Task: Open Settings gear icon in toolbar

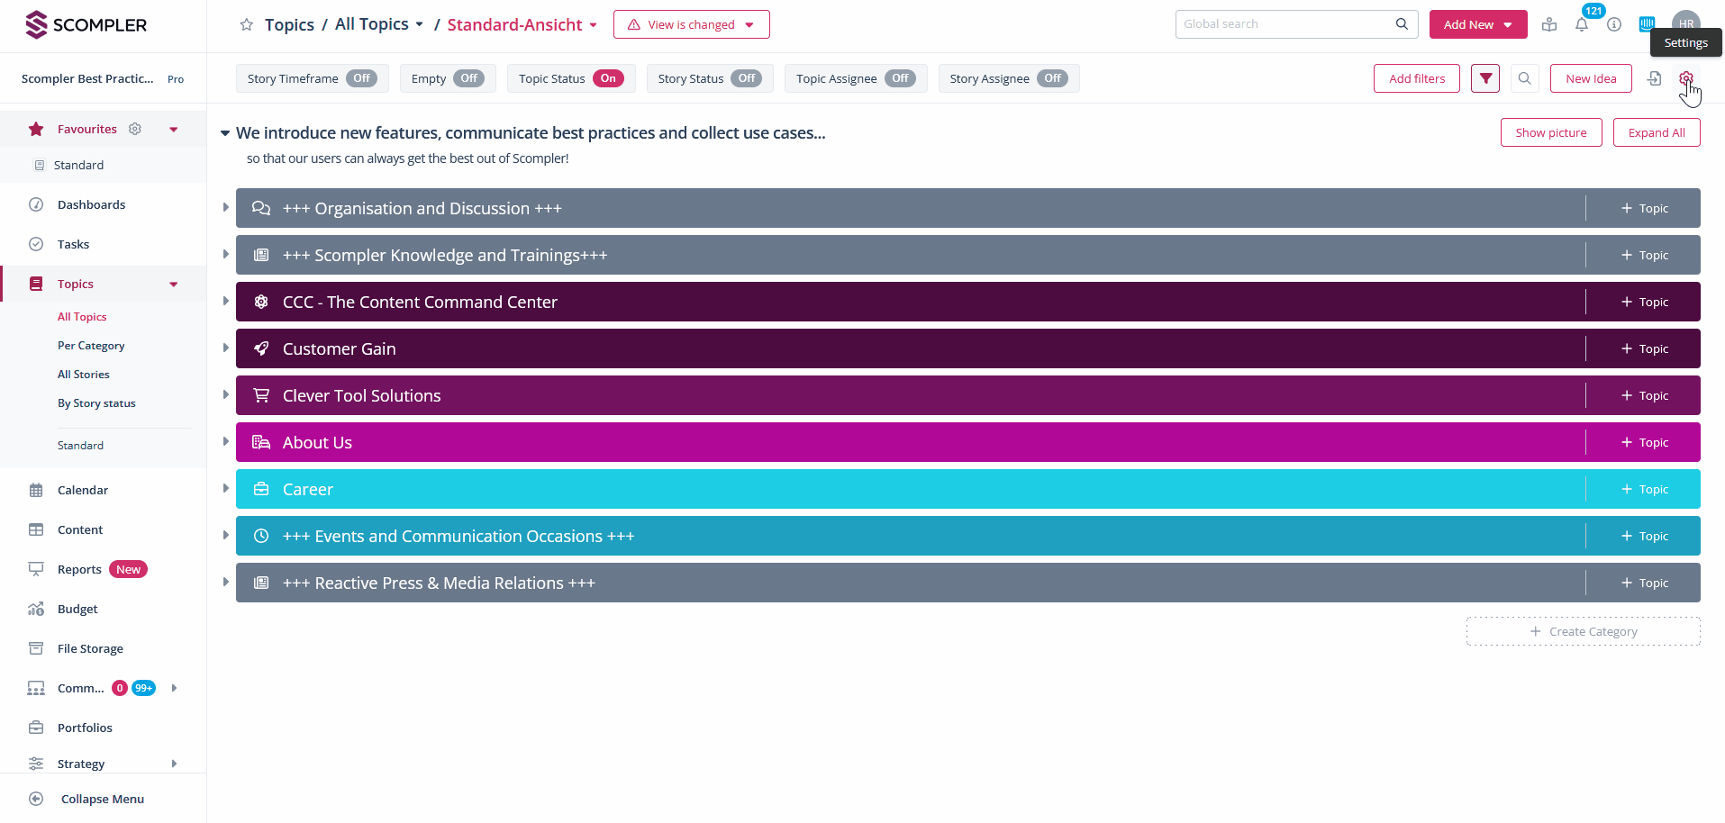Action: click(1685, 78)
